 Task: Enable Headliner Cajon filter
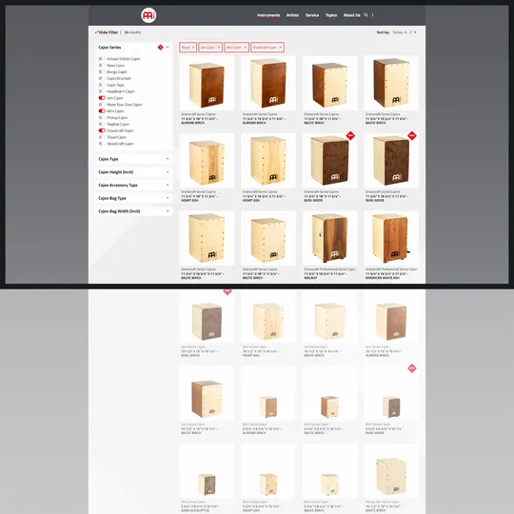pyautogui.click(x=102, y=91)
